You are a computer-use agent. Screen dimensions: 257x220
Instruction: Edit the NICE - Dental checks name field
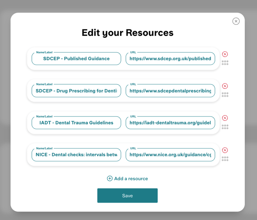tap(76, 155)
